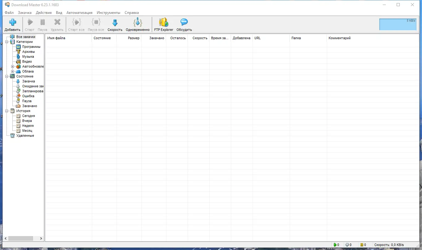
Task: Sort by the Скорость column header
Action: [x=198, y=38]
